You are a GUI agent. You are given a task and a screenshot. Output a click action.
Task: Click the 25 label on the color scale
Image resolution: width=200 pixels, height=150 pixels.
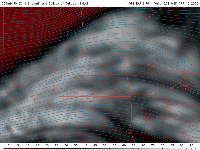point(57,145)
